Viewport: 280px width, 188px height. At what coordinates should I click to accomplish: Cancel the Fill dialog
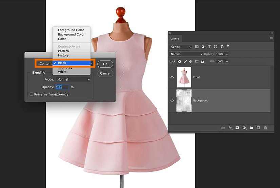pyautogui.click(x=105, y=73)
